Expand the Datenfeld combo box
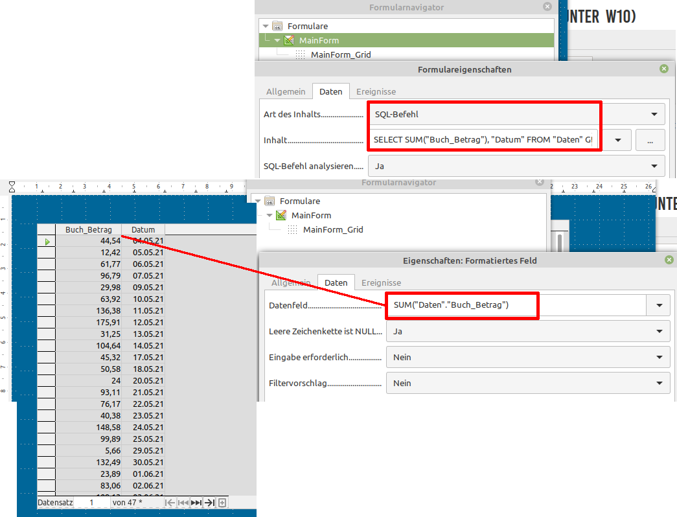Viewport: 677px width, 517px height. click(659, 305)
